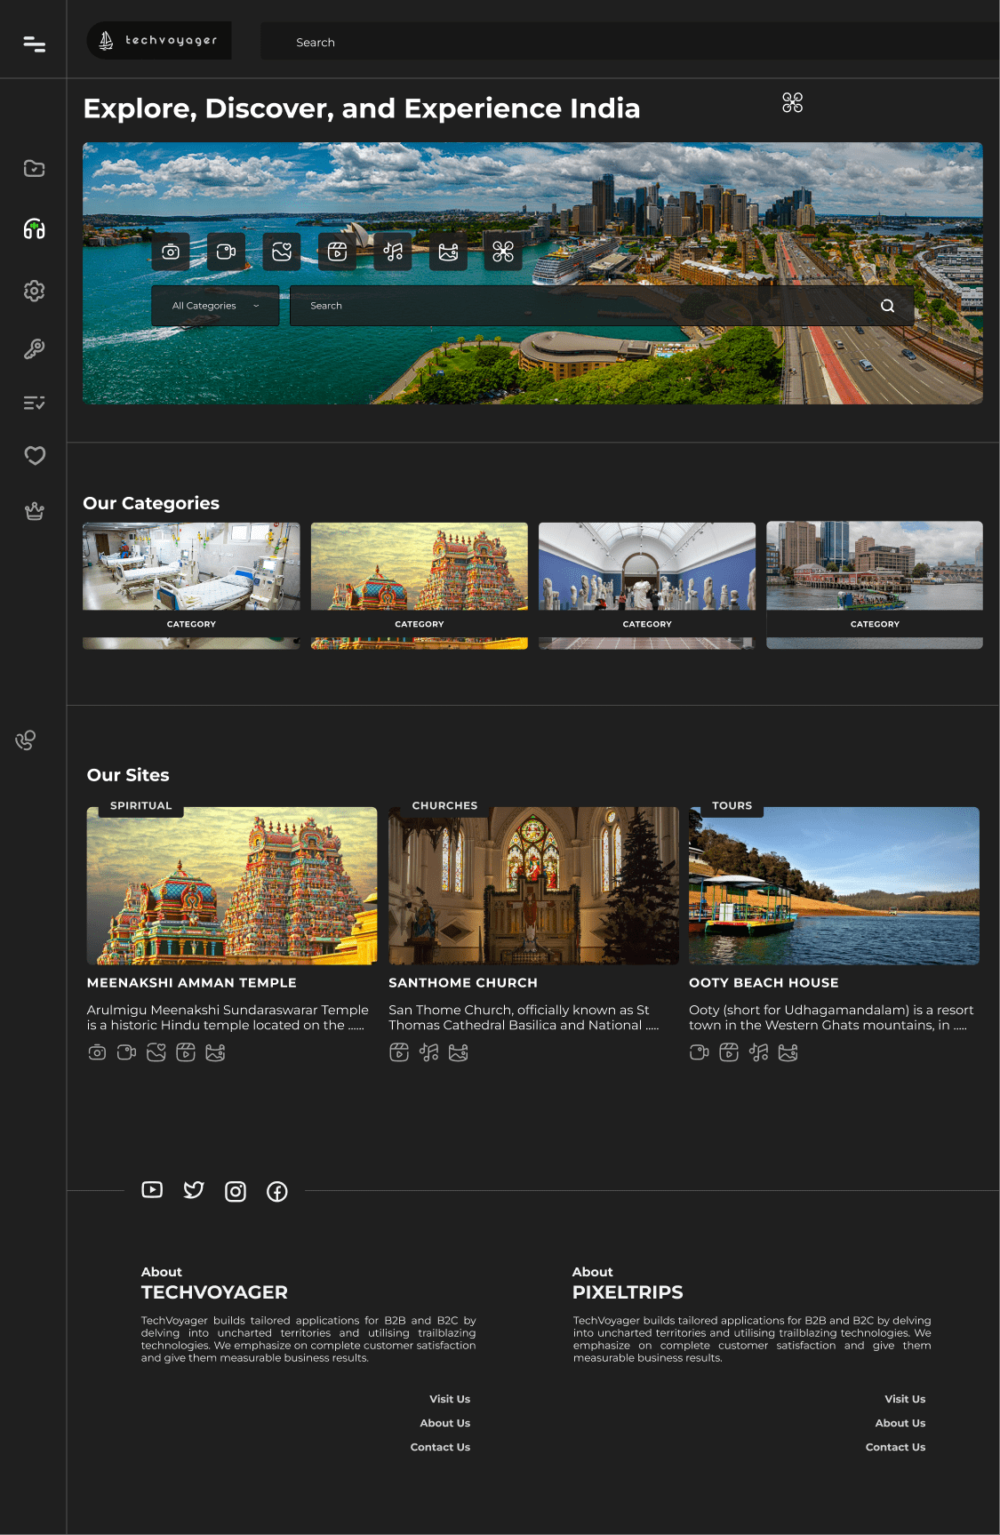Click the headphones support icon in sidebar
The width and height of the screenshot is (1000, 1535).
click(x=34, y=229)
